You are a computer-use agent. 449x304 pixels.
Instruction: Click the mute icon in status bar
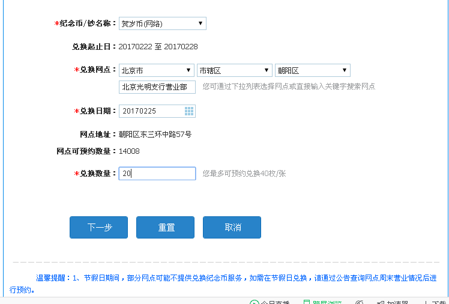[359, 302]
